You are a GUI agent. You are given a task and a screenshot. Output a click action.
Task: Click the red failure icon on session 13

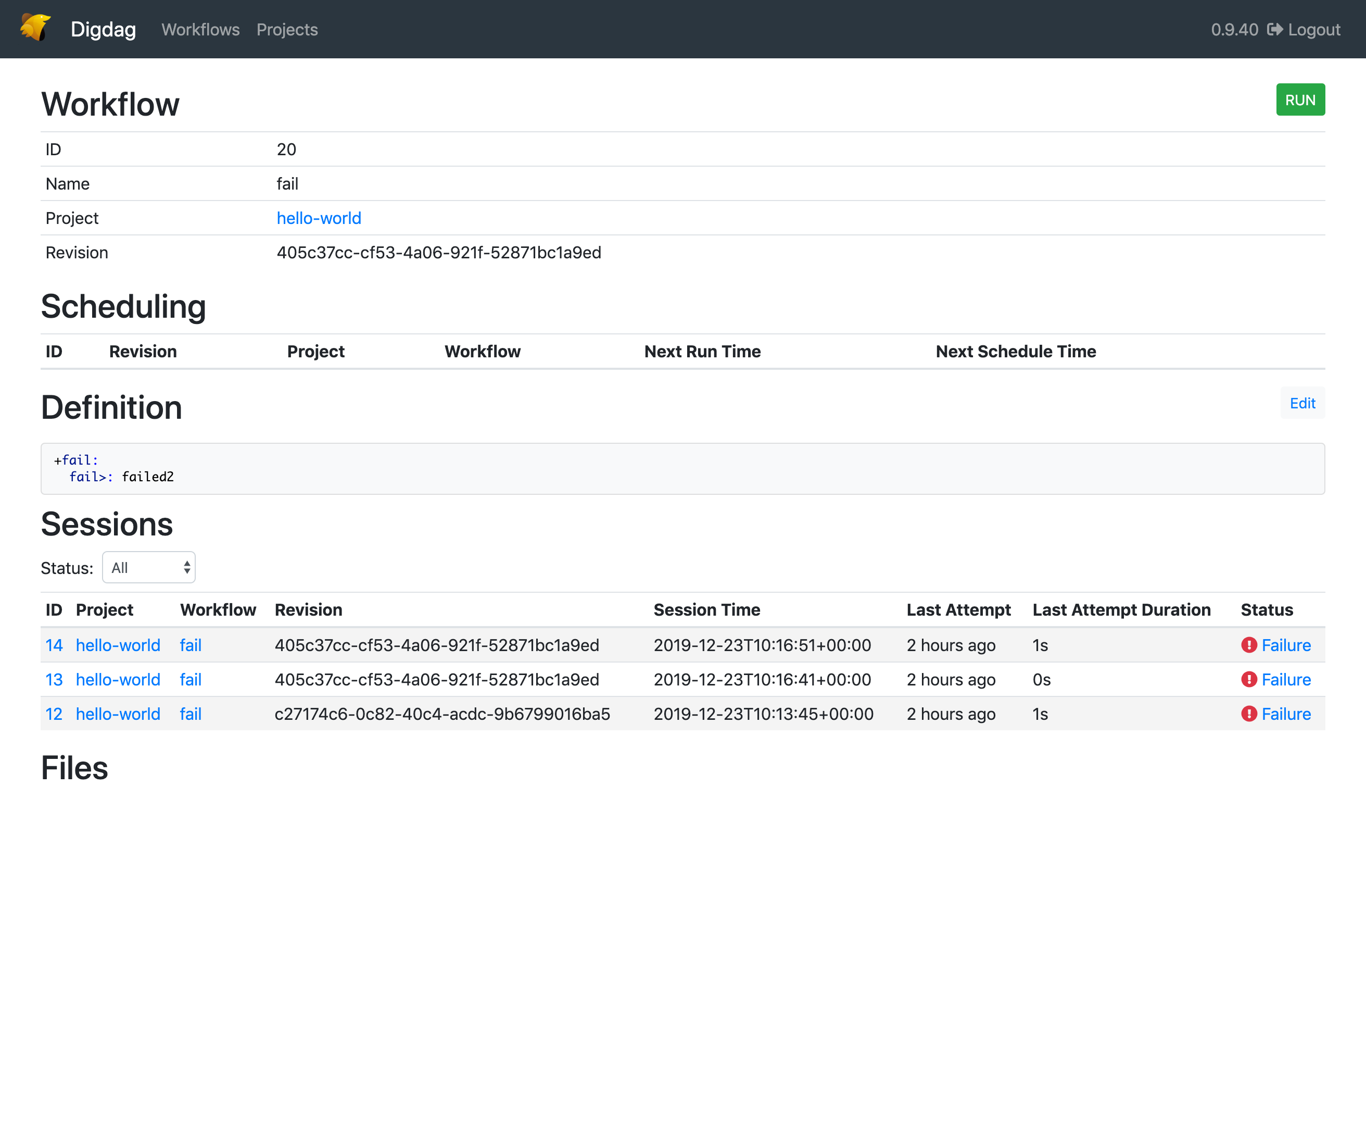point(1249,679)
